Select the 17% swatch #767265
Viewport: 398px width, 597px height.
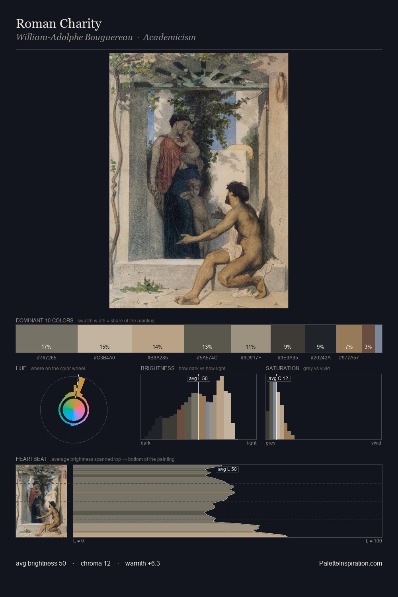47,339
